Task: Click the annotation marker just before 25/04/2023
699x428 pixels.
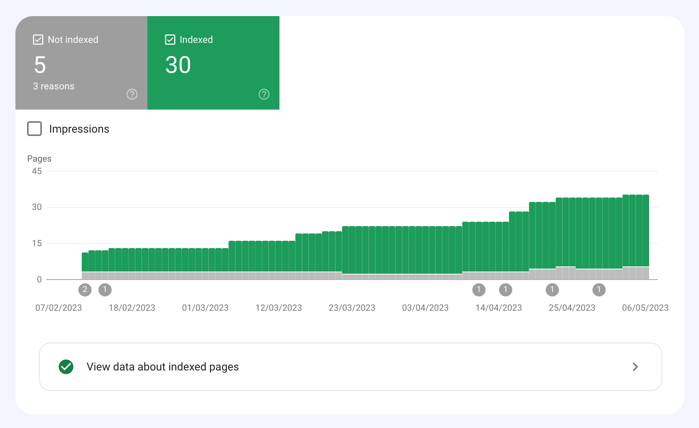Action: click(552, 290)
